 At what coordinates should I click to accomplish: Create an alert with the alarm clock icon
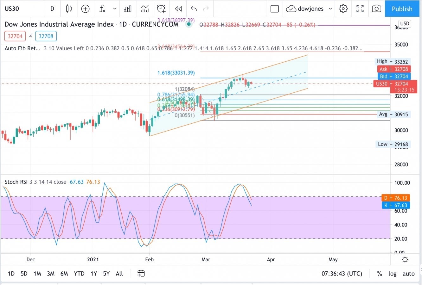[161, 9]
